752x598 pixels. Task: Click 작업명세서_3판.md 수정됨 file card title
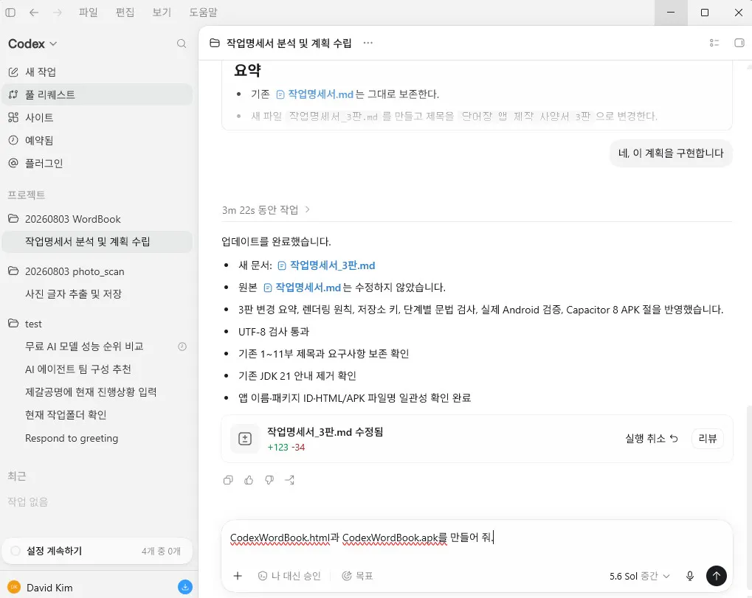coord(325,432)
